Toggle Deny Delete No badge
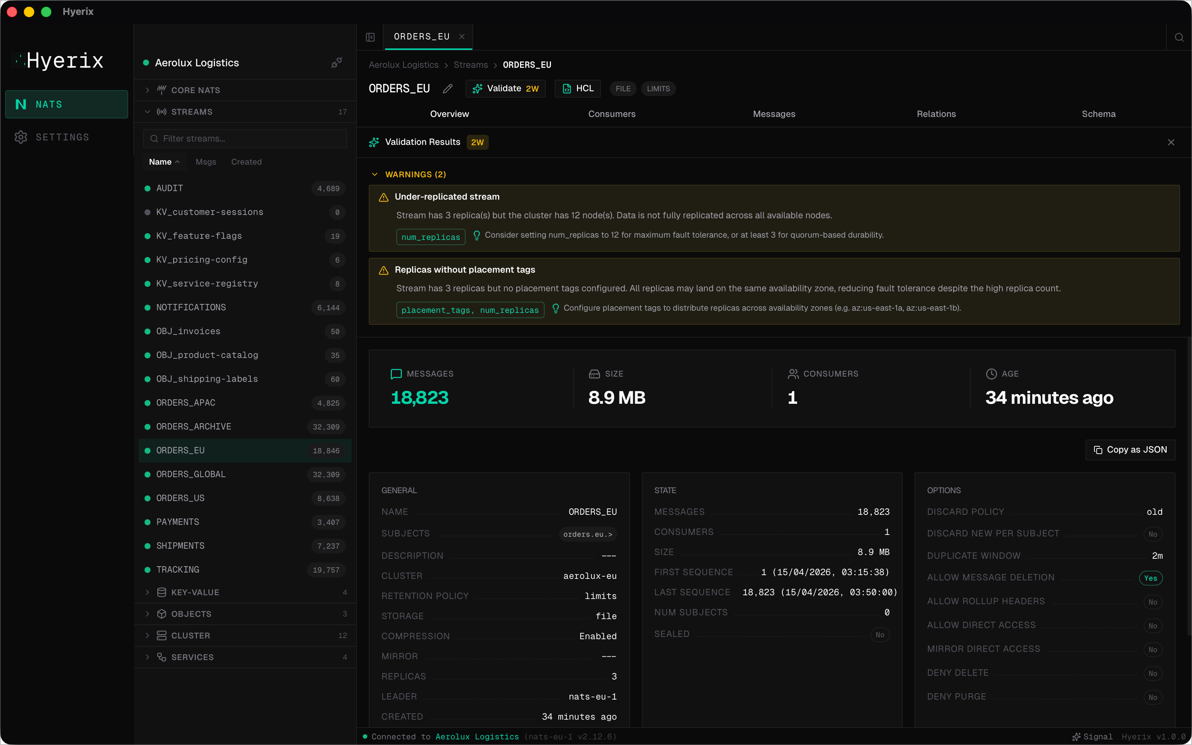The height and width of the screenshot is (745, 1192). point(1153,673)
